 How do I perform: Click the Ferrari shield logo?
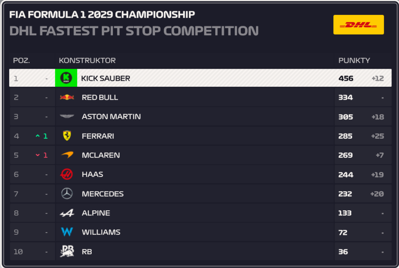(x=67, y=136)
